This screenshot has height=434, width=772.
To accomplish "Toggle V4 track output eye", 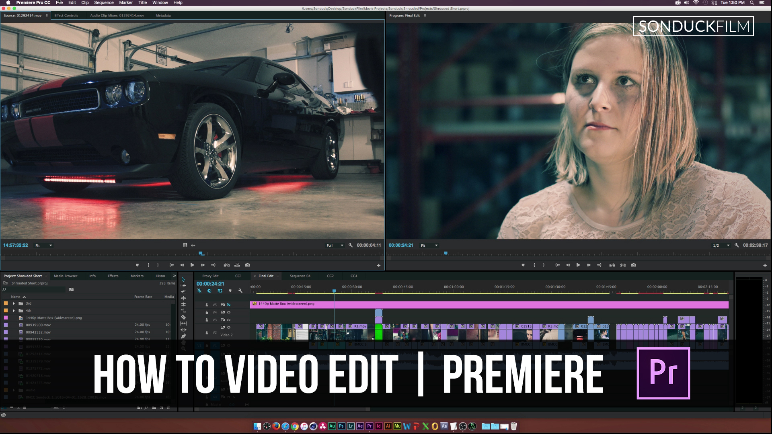I will click(x=228, y=313).
